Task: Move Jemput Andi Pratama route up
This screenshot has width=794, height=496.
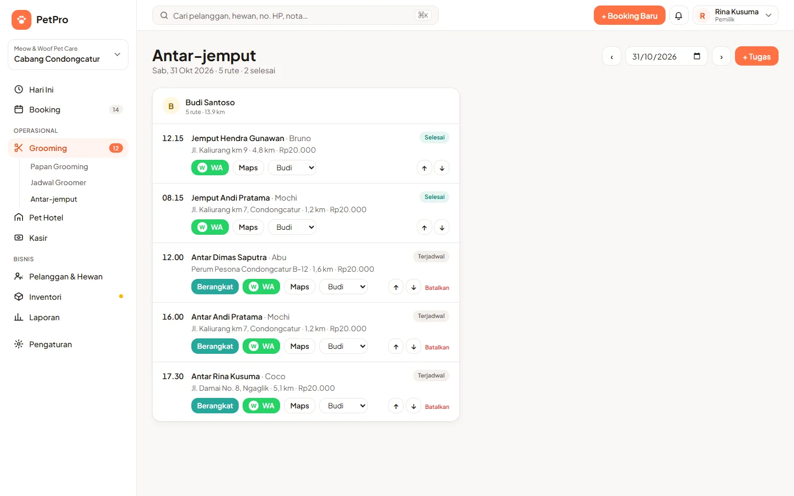Action: pos(424,228)
